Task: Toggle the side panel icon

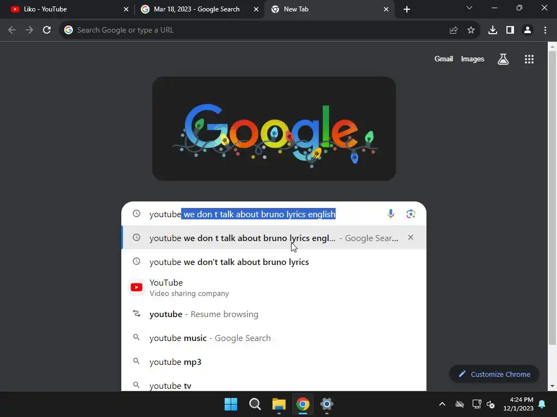Action: 510,30
